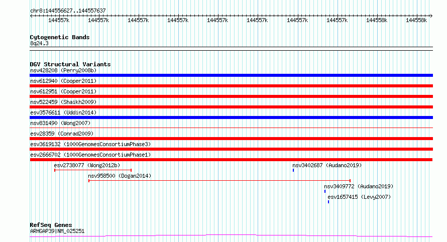This screenshot has height=242, width=447.
Task: Select the nsv612951 (Cooper2011) red variant bar
Action: pyautogui.click(x=231, y=96)
